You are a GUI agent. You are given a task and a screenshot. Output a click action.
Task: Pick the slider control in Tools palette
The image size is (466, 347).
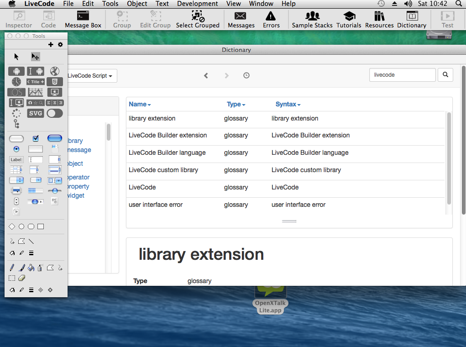coord(55,191)
